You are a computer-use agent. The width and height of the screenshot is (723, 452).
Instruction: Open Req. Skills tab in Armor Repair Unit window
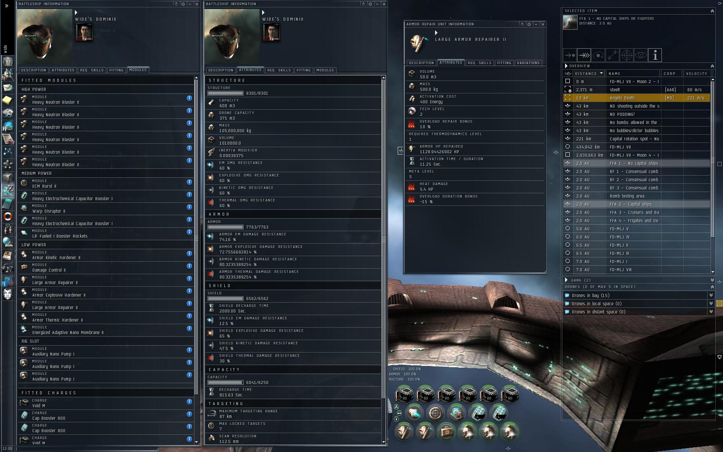(x=480, y=63)
